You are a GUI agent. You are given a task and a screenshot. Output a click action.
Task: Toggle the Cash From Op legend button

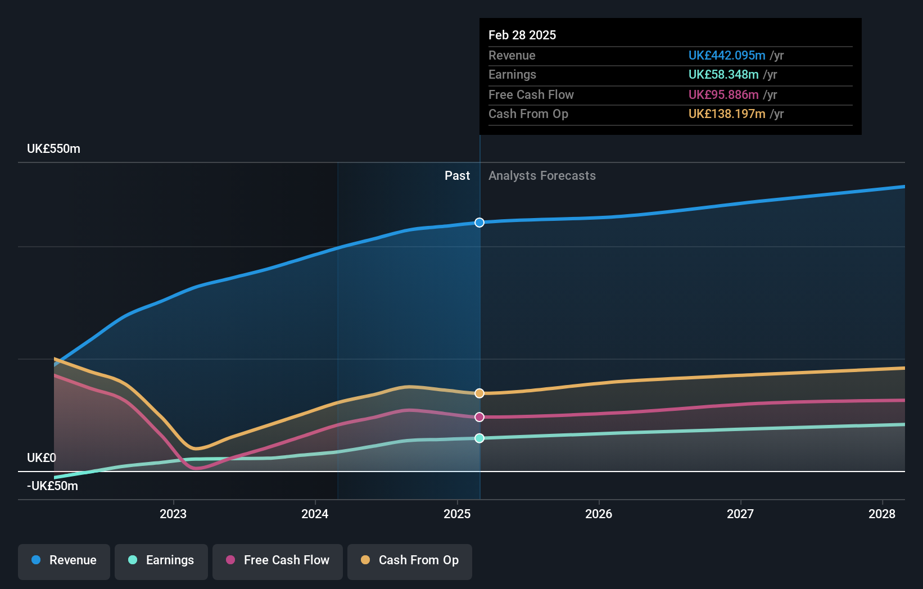410,561
